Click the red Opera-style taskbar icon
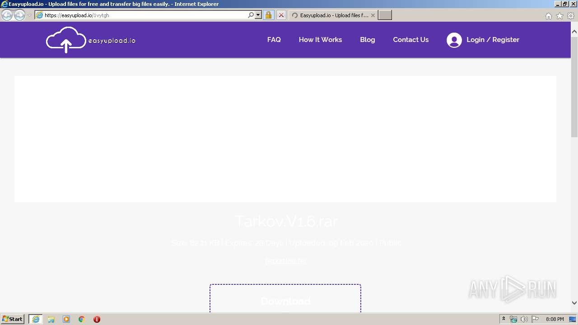Screen dimensions: 578x325 coord(97,319)
